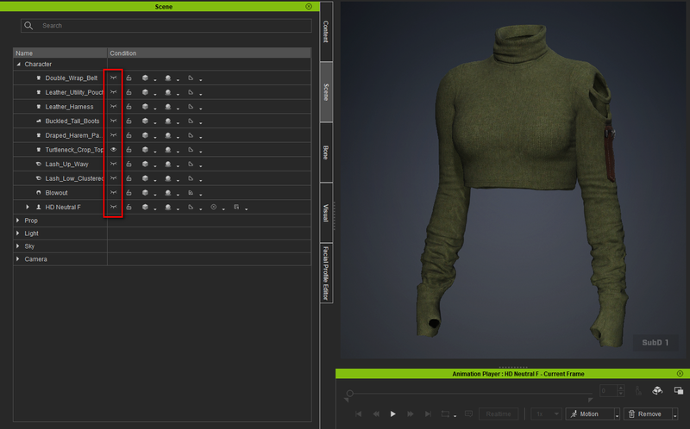Unhide the Buckled_Tall_Boots item
690x429 pixels.
coord(114,121)
